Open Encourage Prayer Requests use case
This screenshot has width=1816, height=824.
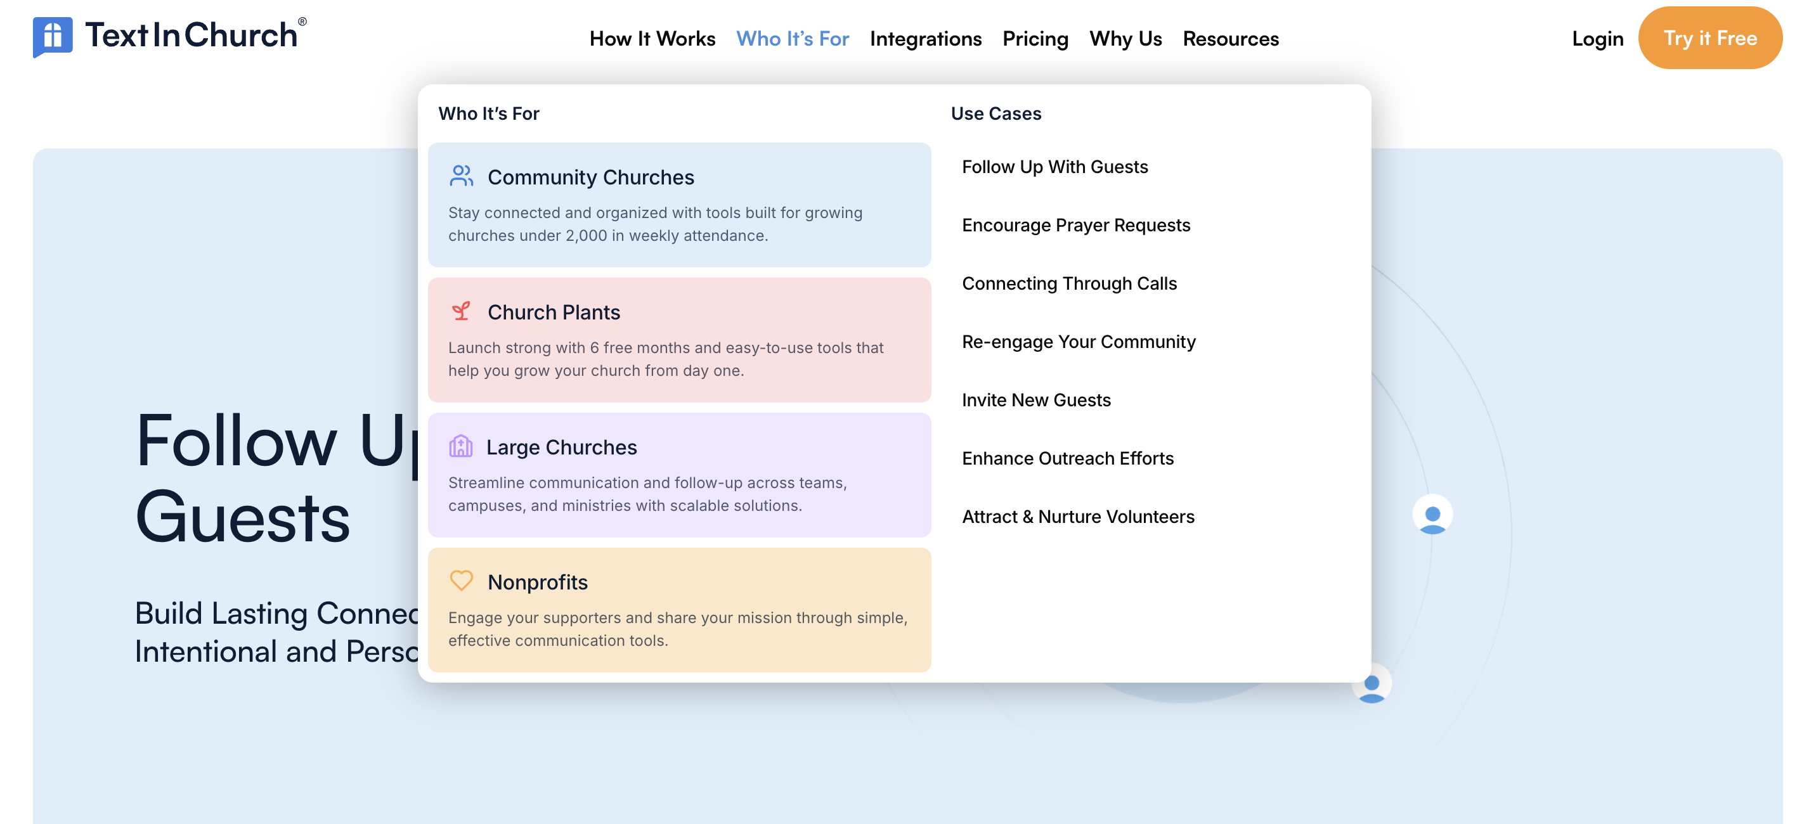coord(1076,226)
